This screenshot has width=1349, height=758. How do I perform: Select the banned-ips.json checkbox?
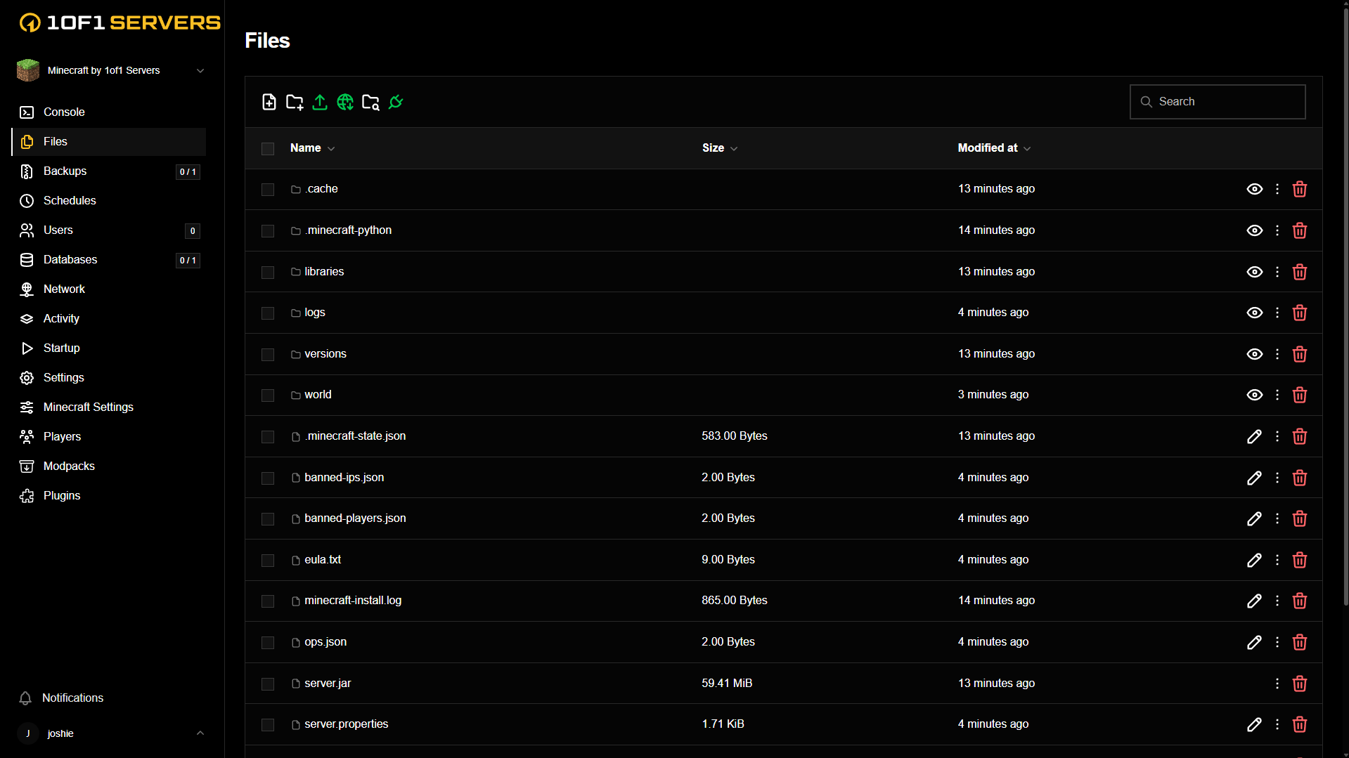[268, 478]
